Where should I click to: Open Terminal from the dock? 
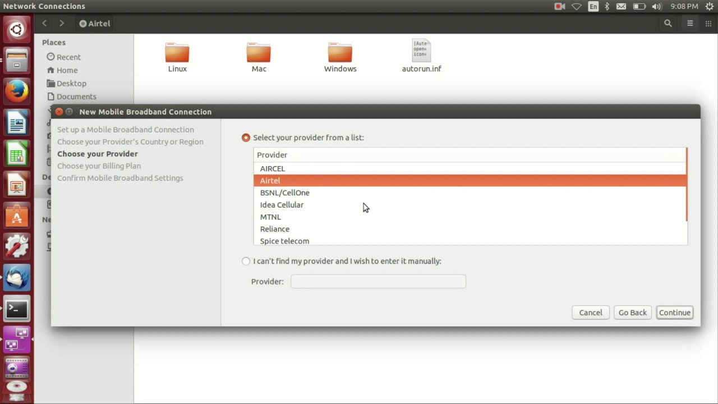(17, 309)
